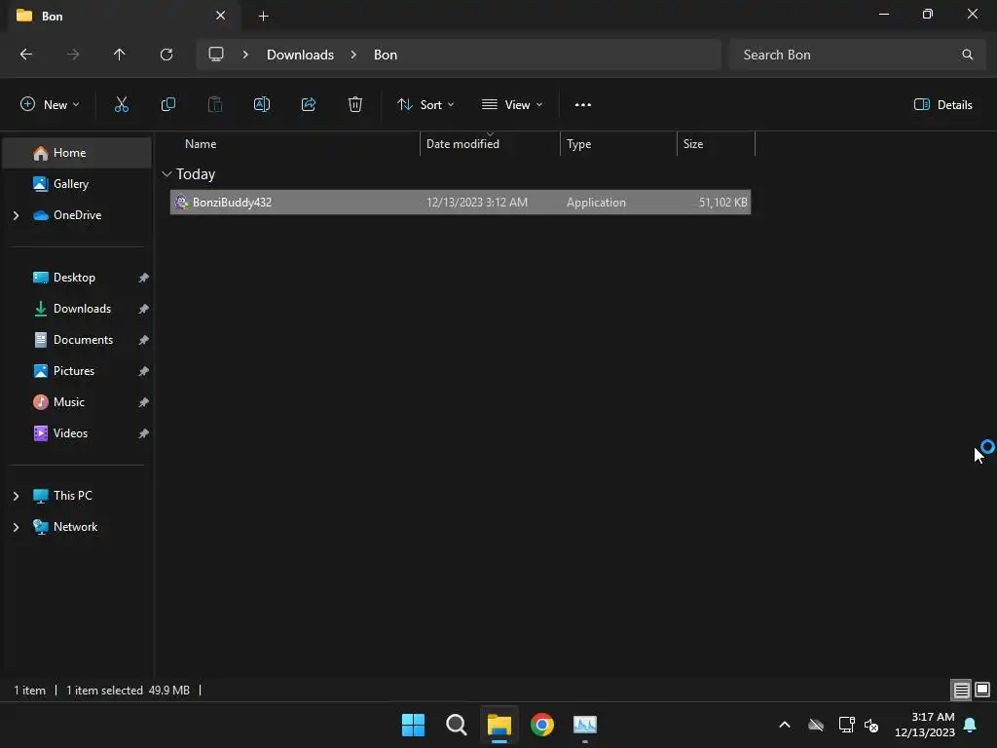Click Bon in the breadcrumb path
Viewport: 997px width, 748px height.
point(386,55)
